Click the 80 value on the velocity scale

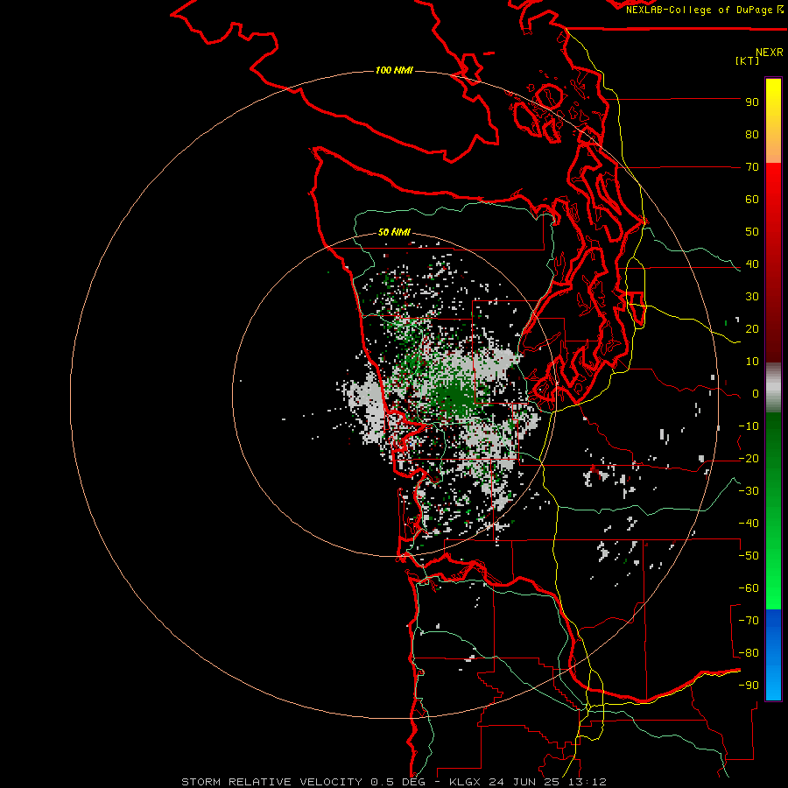[x=752, y=135]
